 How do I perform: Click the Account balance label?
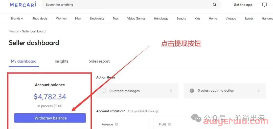[50, 85]
